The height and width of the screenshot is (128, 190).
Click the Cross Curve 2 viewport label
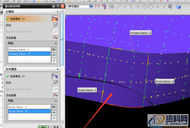click(165, 81)
